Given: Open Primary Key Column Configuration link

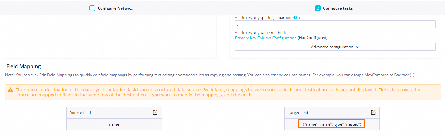Looking at the screenshot, I should point(266,38).
